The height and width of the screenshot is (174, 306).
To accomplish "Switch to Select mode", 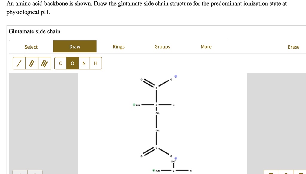I will click(31, 46).
